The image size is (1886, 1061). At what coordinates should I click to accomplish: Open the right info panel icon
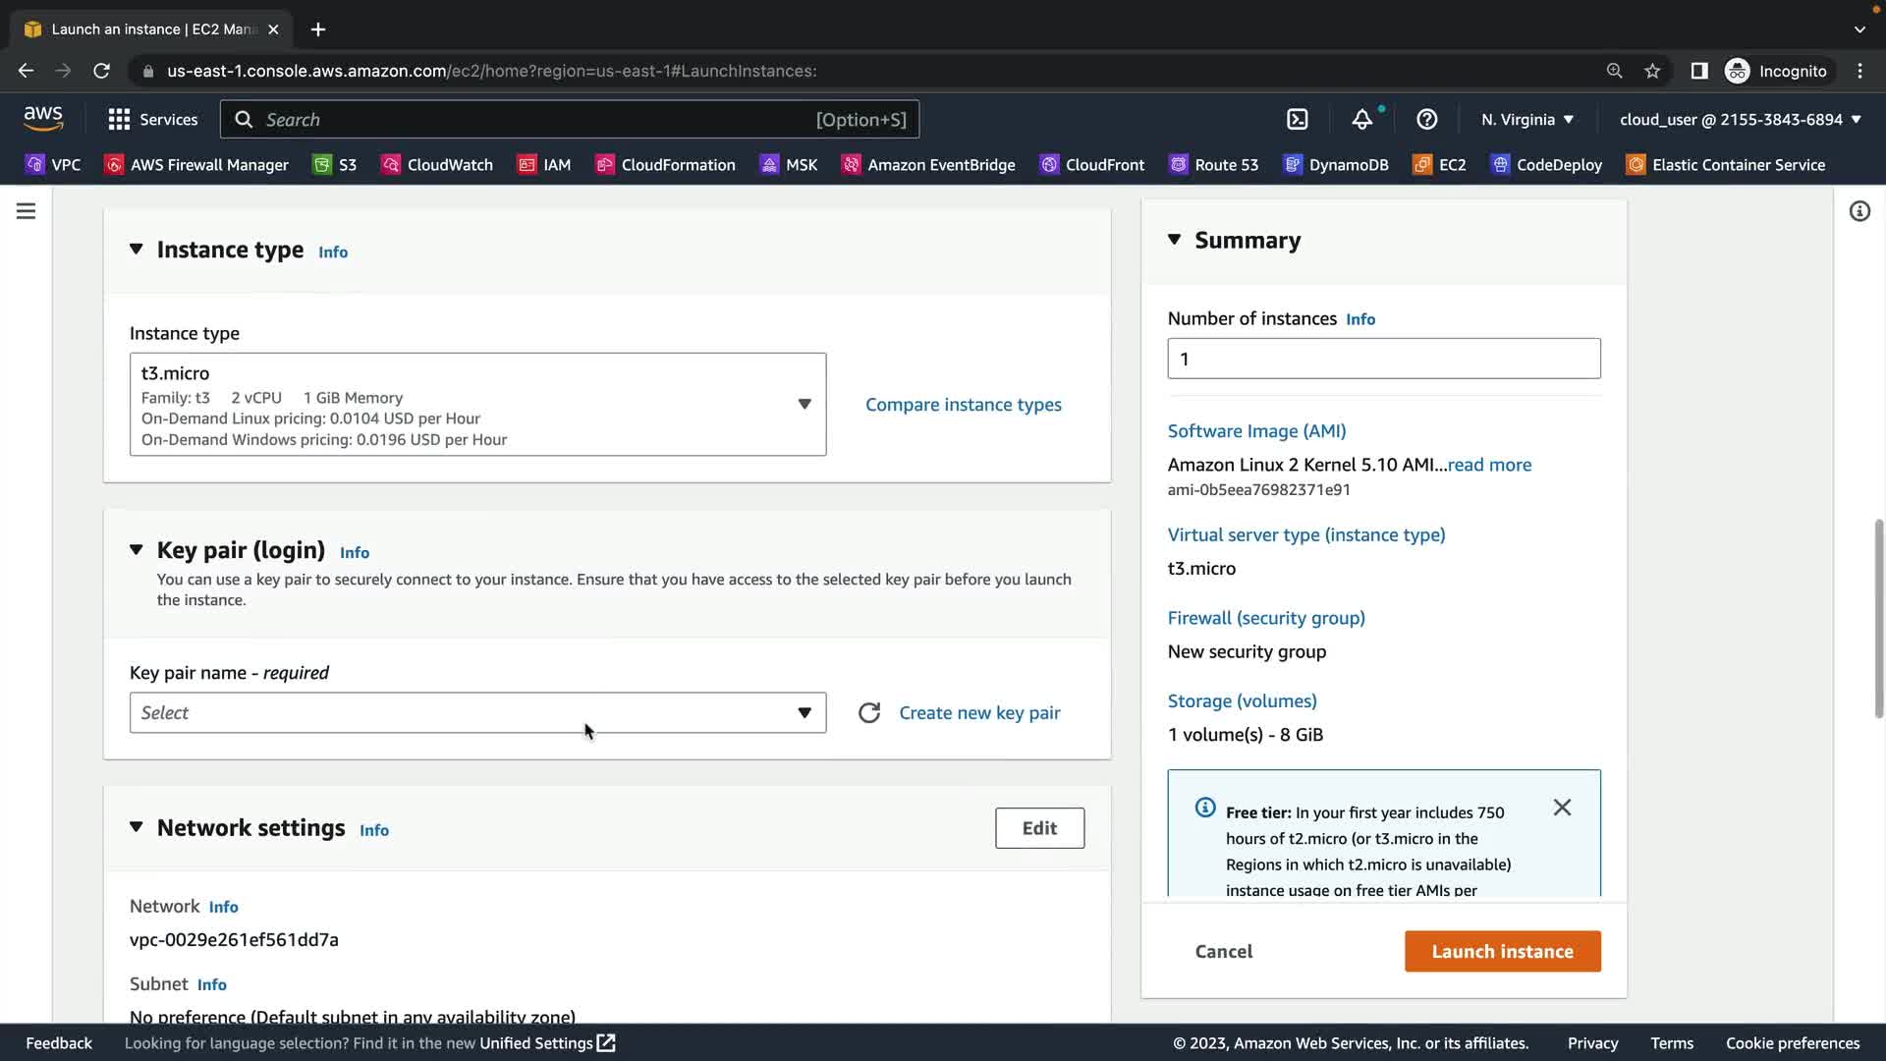[1859, 211]
